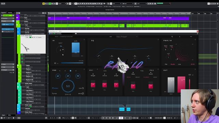Click the first EQ peak band icon
The height and width of the screenshot is (123, 219).
coord(112,56)
